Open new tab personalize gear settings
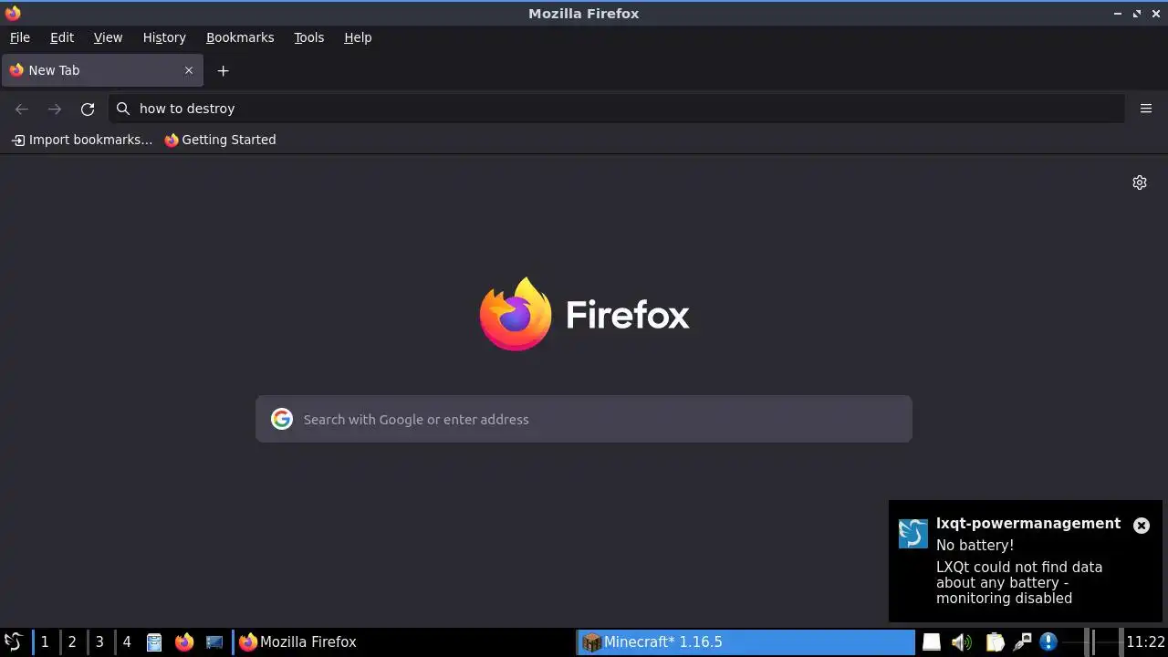Screen dimensions: 1168x657 1140,182
